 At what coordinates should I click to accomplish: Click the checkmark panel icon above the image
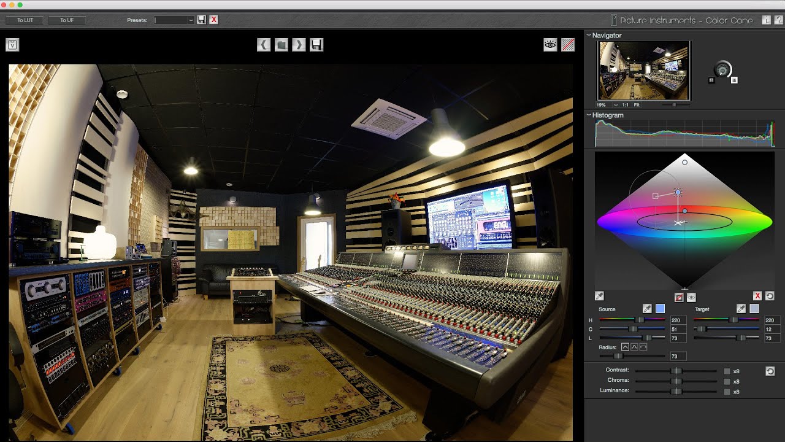[x=12, y=45]
